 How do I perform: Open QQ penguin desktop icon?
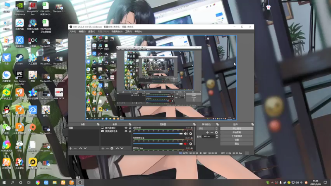(x=7, y=111)
